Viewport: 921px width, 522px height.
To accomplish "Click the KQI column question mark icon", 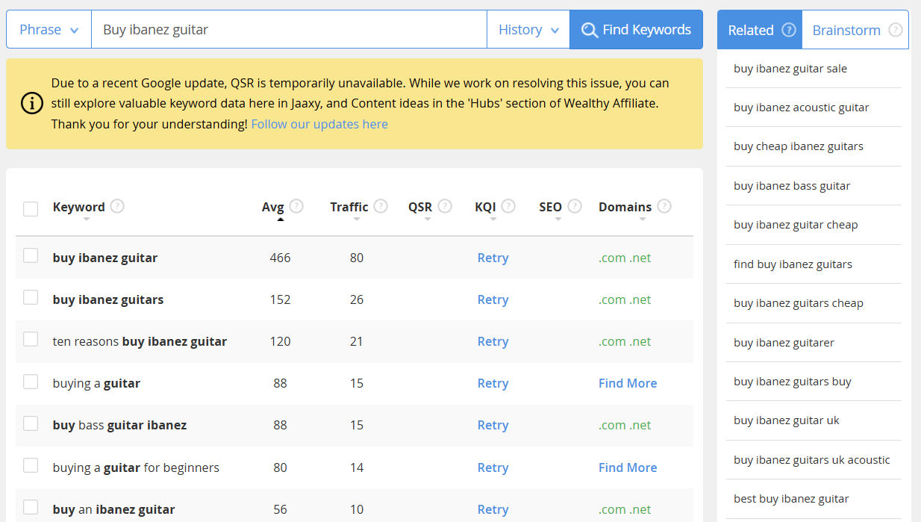I will [509, 205].
